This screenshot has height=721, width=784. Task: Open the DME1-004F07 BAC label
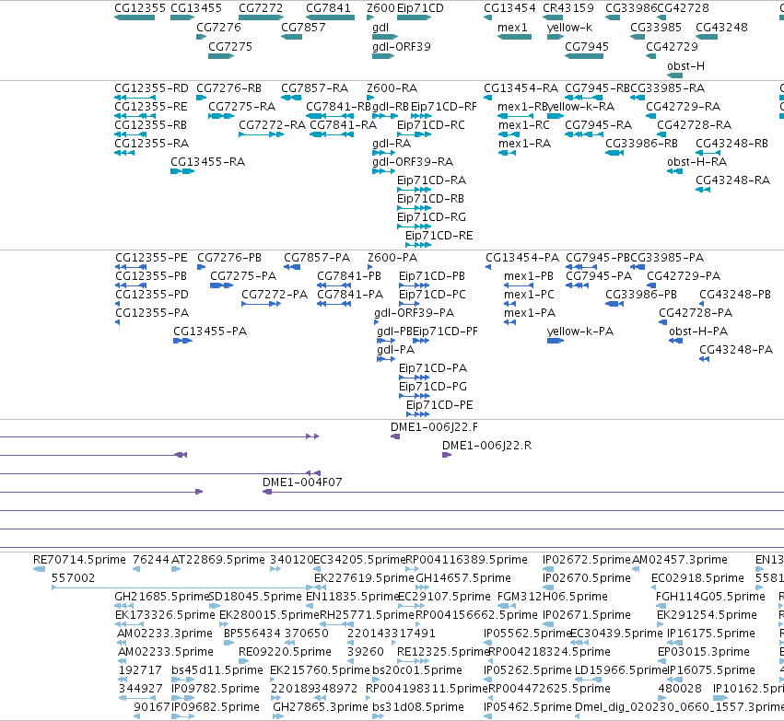[x=302, y=483]
